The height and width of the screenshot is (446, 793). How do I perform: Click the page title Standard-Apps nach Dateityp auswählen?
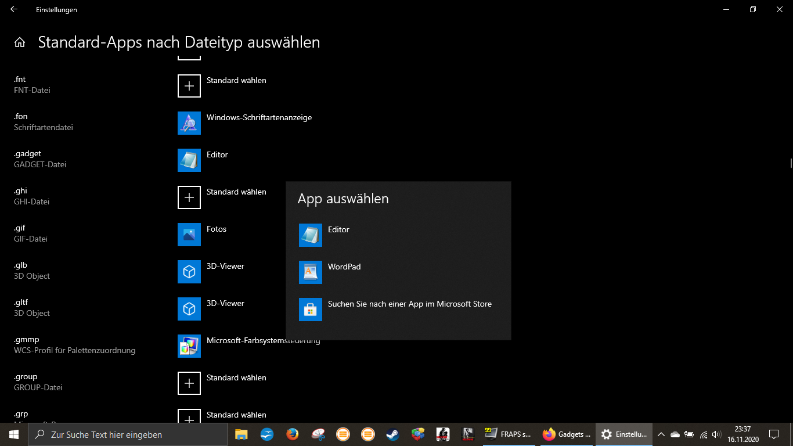click(179, 42)
